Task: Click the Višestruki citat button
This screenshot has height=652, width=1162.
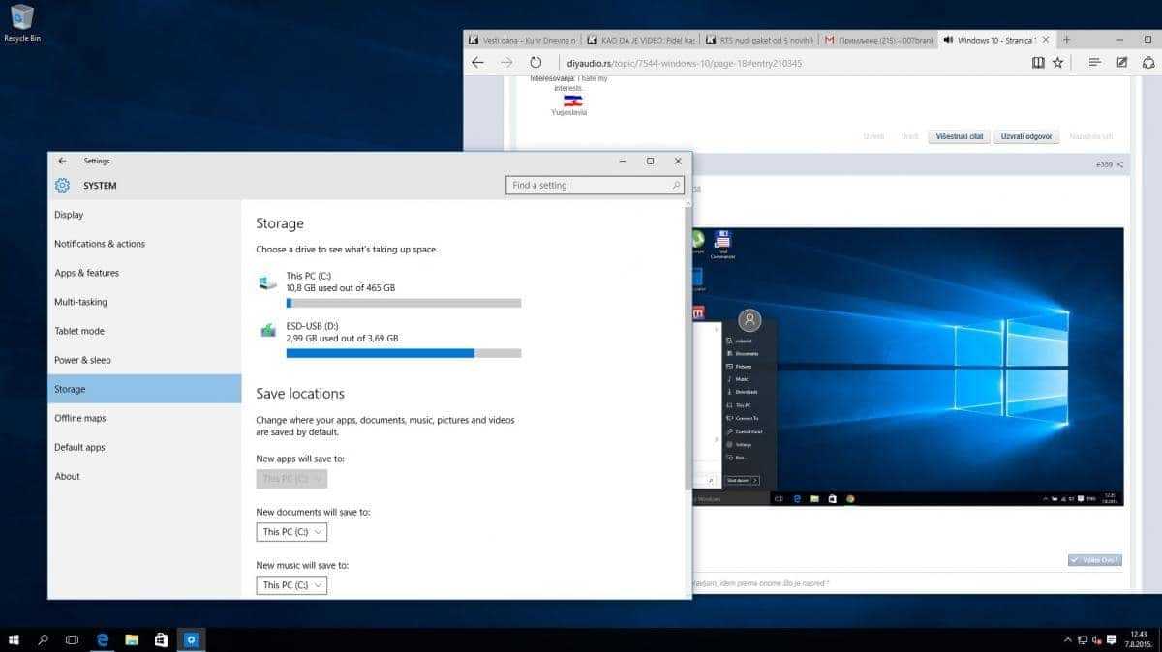Action: click(x=959, y=136)
